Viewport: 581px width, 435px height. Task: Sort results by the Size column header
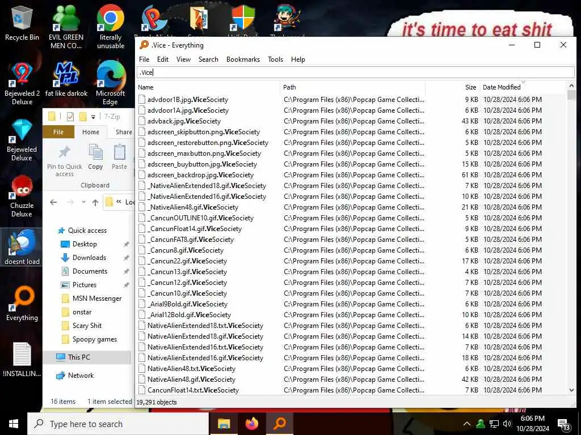453,87
